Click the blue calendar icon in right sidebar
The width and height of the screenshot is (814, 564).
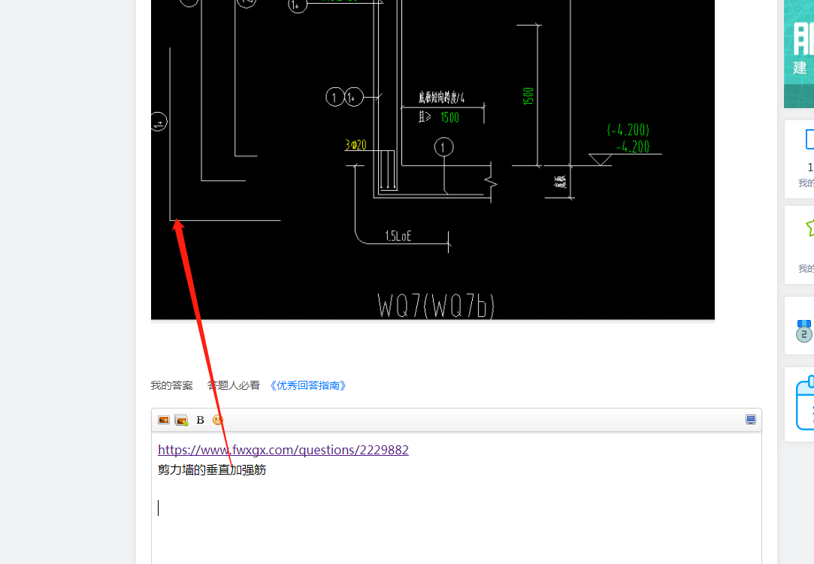pyautogui.click(x=805, y=404)
